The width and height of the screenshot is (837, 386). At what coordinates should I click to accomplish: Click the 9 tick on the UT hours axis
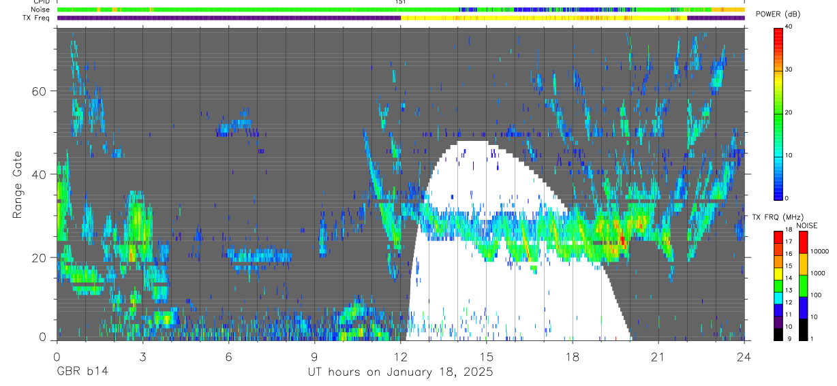[315, 357]
